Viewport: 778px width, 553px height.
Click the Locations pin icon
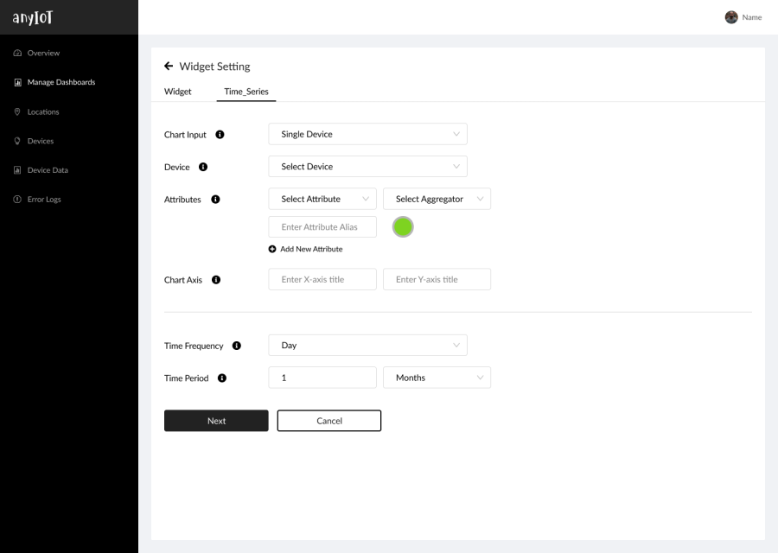pyautogui.click(x=17, y=111)
